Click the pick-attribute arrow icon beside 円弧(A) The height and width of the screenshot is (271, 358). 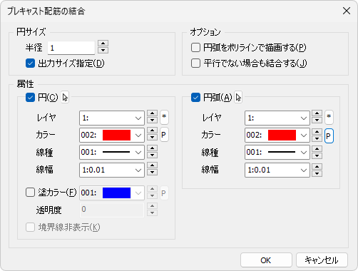coord(238,98)
